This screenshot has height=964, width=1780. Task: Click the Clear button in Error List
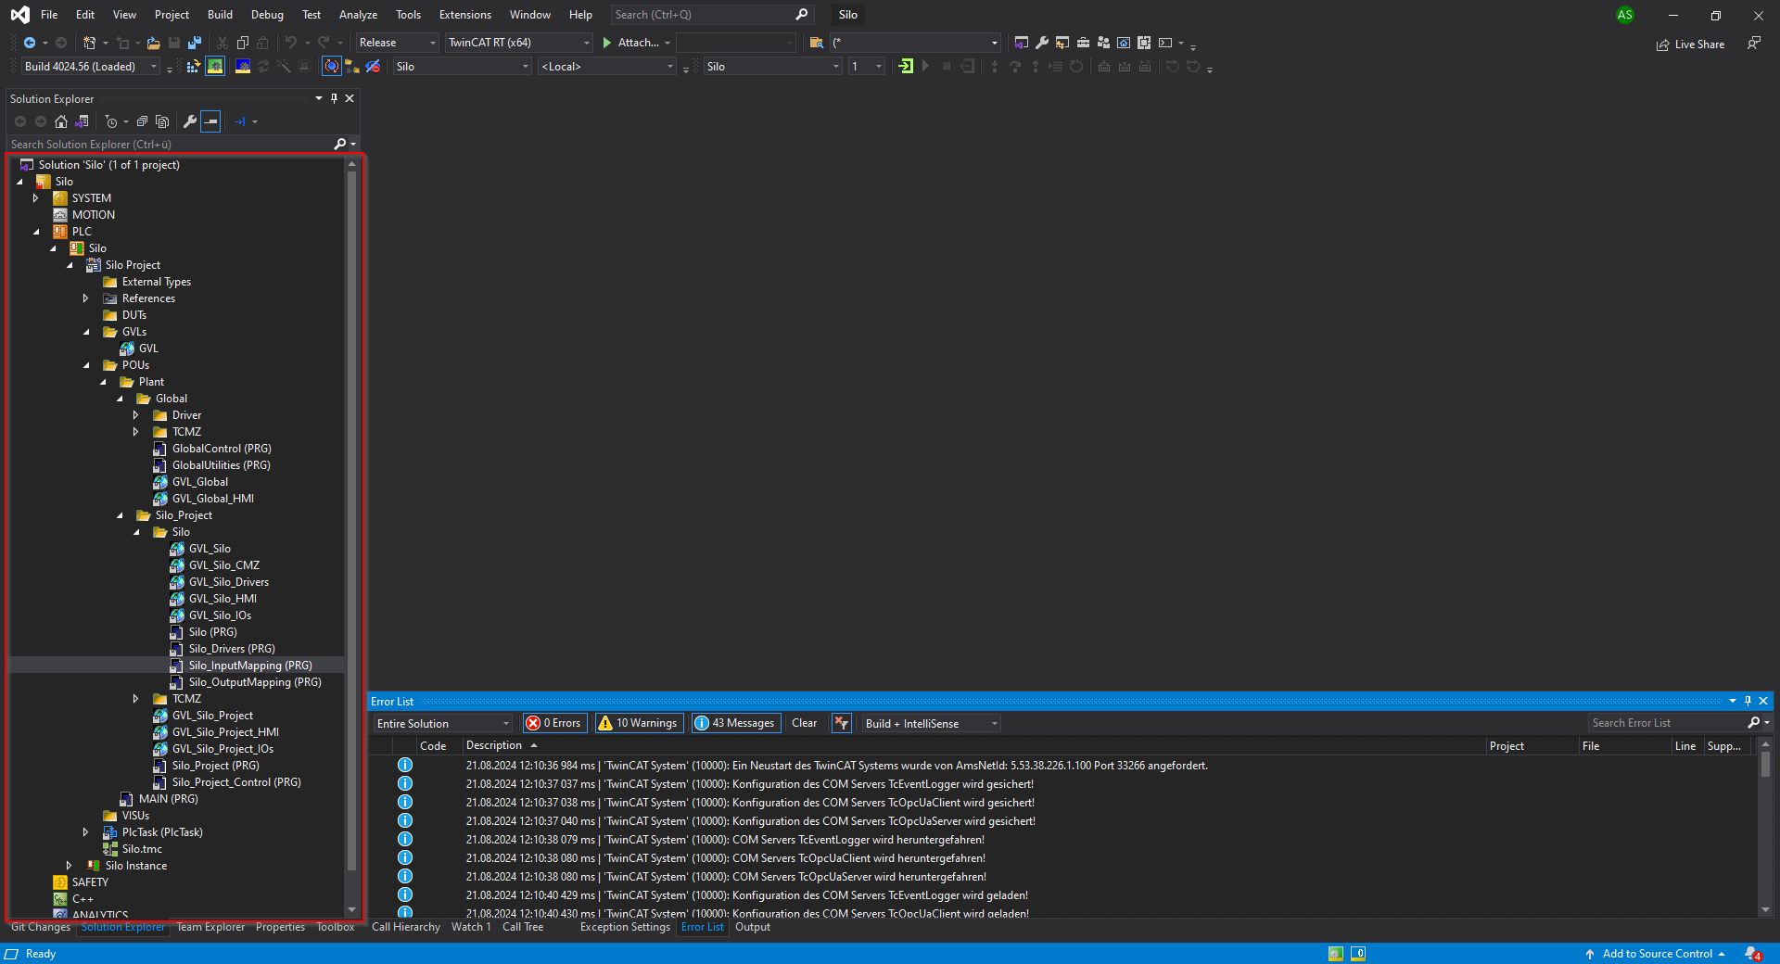point(804,723)
